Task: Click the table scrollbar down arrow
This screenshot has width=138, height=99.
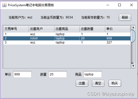Action: click(x=133, y=66)
